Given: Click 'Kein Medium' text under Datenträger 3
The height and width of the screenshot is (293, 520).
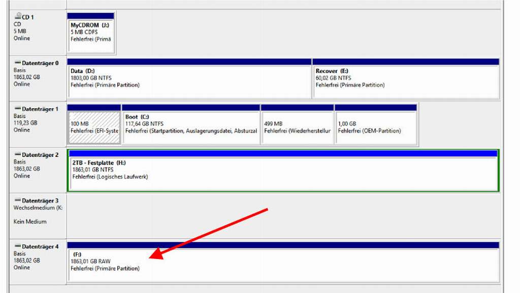Looking at the screenshot, I should [x=30, y=222].
